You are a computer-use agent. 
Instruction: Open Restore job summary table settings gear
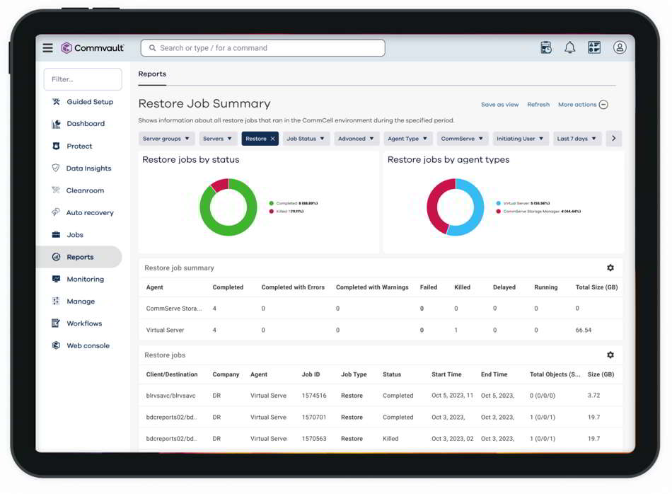point(610,268)
